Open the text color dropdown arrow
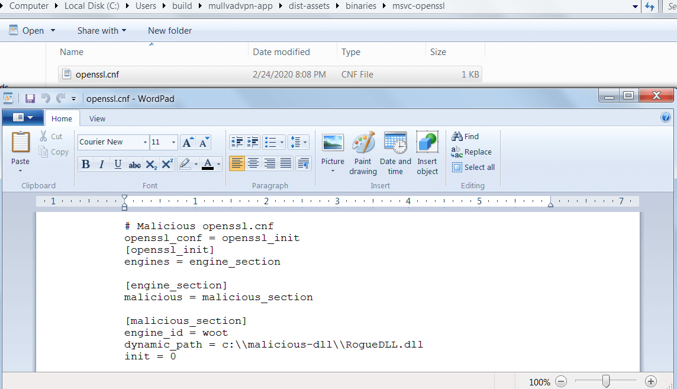This screenshot has width=677, height=389. coord(219,164)
